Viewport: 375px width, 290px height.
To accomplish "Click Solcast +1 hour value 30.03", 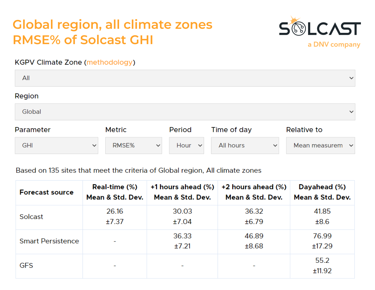I will [182, 211].
